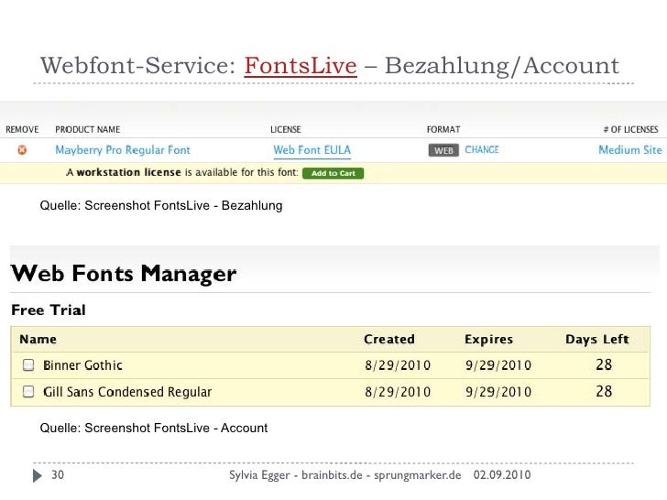Screen dimensions: 667x500
Task: Click CHANGE to switch font format
Action: 482,149
